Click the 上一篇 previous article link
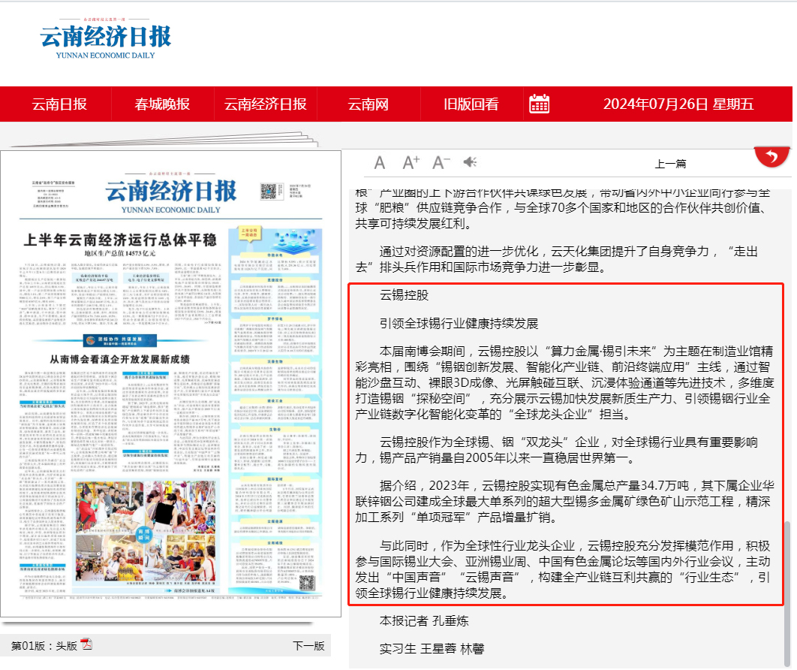The height and width of the screenshot is (670, 797). point(670,164)
